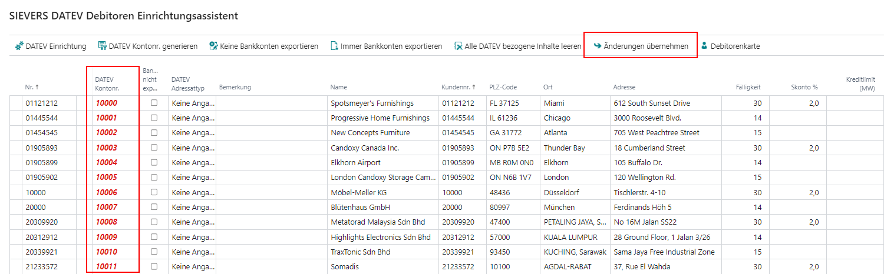This screenshot has height=274, width=884.
Task: Click the Debitorenkarte person icon
Action: pyautogui.click(x=704, y=46)
